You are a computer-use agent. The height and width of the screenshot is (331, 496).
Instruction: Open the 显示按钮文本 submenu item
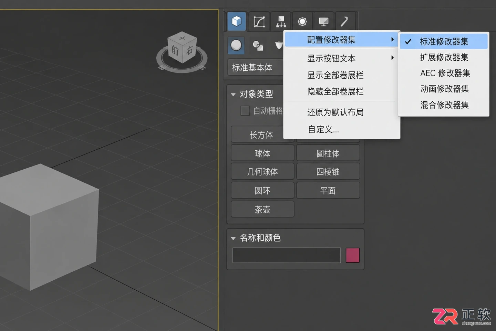coord(342,58)
